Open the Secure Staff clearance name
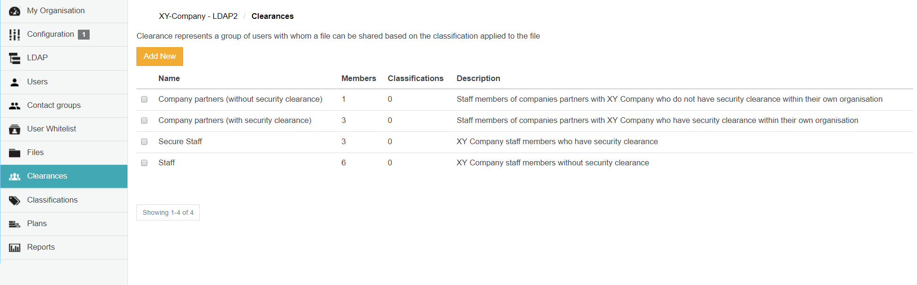This screenshot has width=917, height=285. pos(180,142)
